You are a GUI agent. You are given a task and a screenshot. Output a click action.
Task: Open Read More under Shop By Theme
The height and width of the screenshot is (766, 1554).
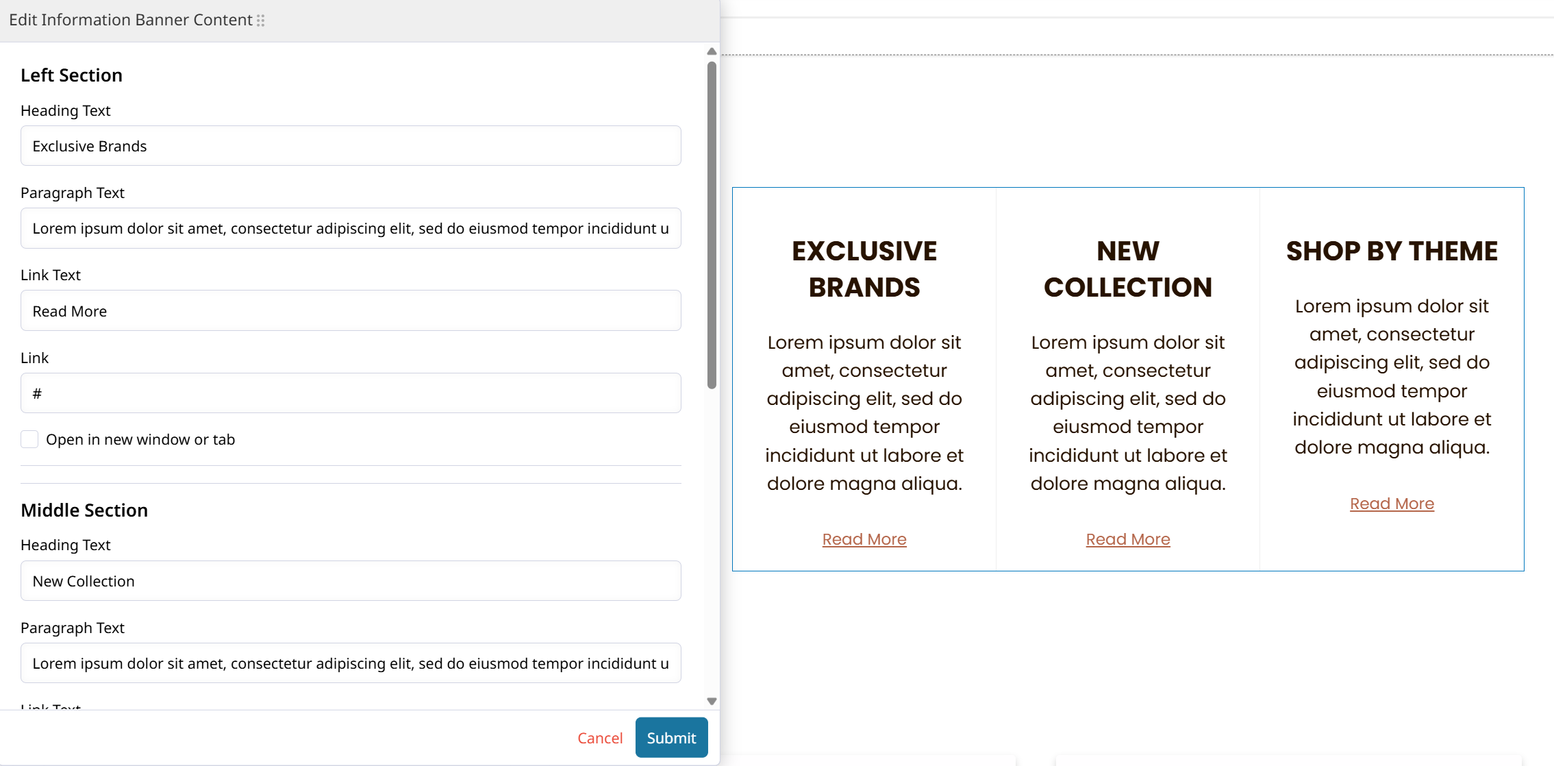point(1391,504)
